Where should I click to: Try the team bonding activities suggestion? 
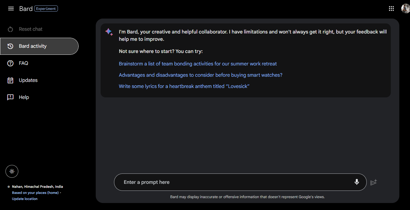click(198, 64)
